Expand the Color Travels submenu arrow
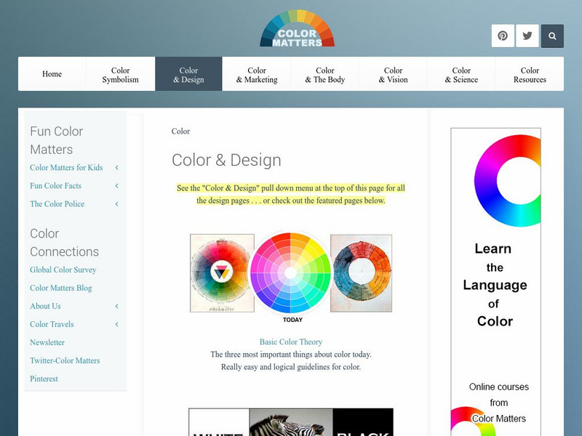582x436 pixels. click(116, 324)
